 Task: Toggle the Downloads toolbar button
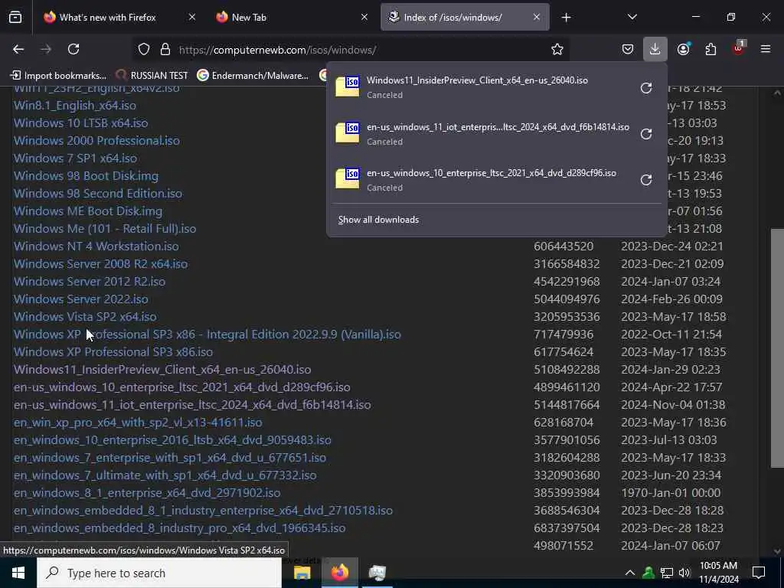655,49
